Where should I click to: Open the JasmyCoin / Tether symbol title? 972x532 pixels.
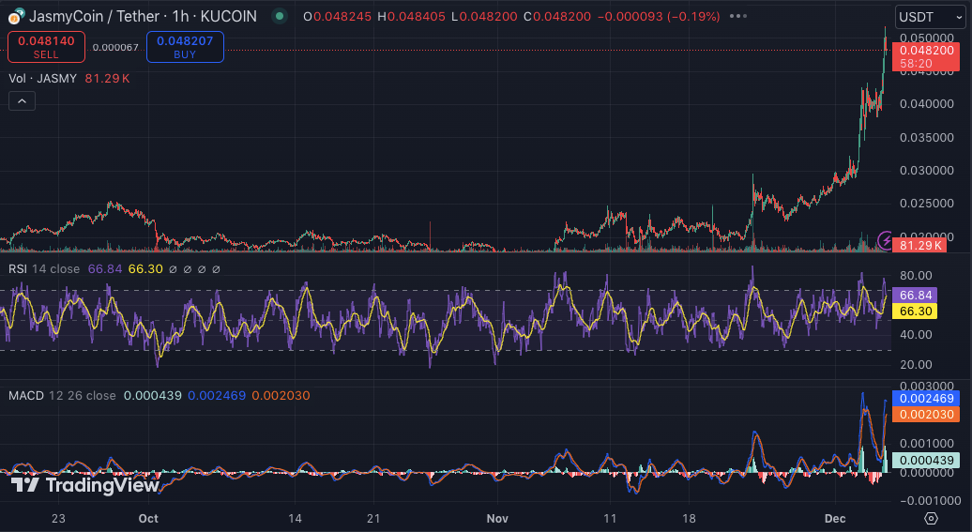(x=144, y=16)
